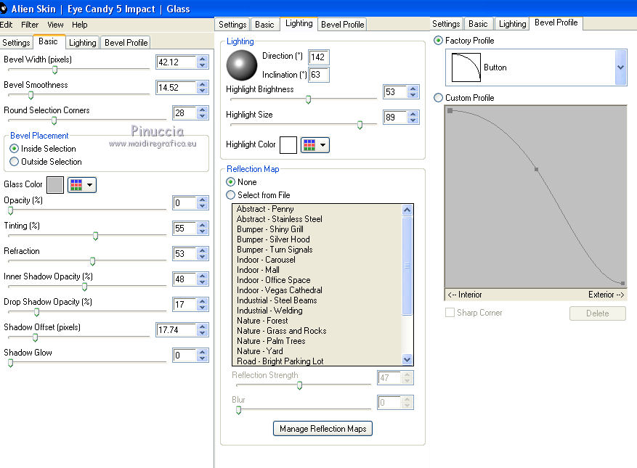The height and width of the screenshot is (468, 637).
Task: Select 'Road - Bright Parking Lot' reflection map
Action: point(280,361)
